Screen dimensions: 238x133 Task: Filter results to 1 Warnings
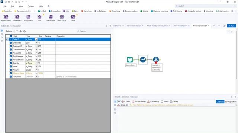(x=153, y=102)
